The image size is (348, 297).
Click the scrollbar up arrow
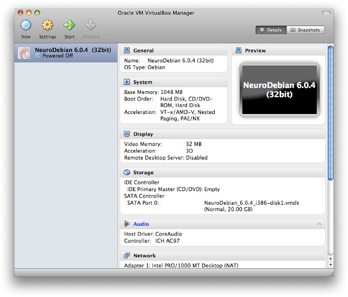tap(331, 258)
